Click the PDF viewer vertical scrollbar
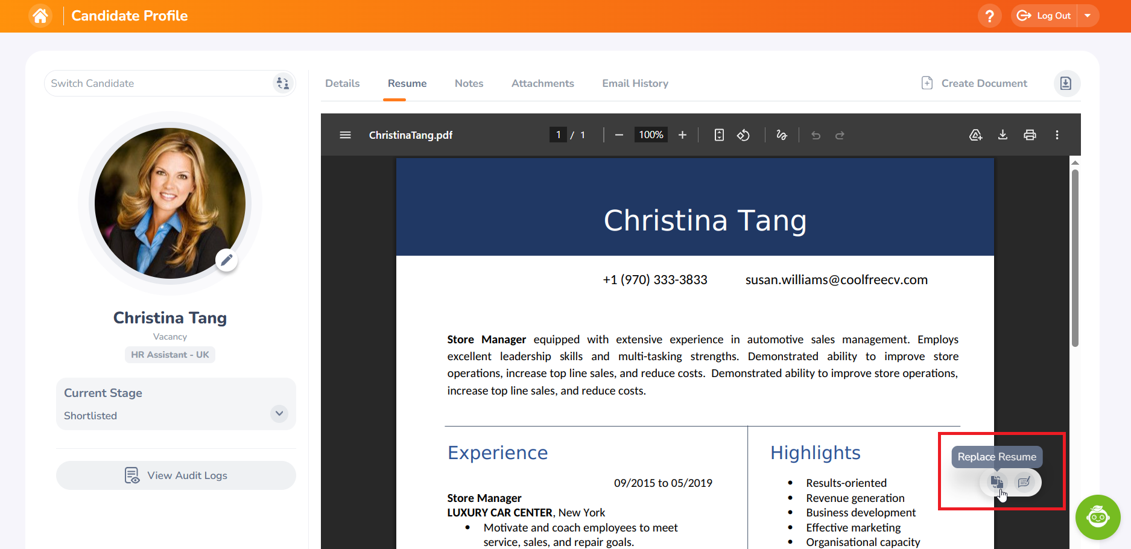This screenshot has width=1131, height=549. pyautogui.click(x=1074, y=258)
